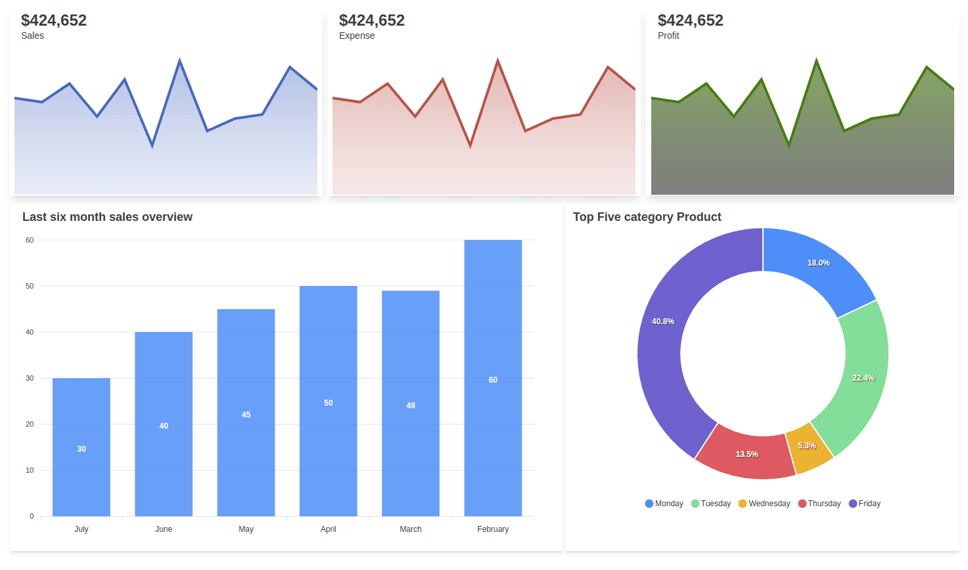Viewport: 968px width, 570px height.
Task: Toggle the Friday legend entry
Action: click(x=865, y=504)
